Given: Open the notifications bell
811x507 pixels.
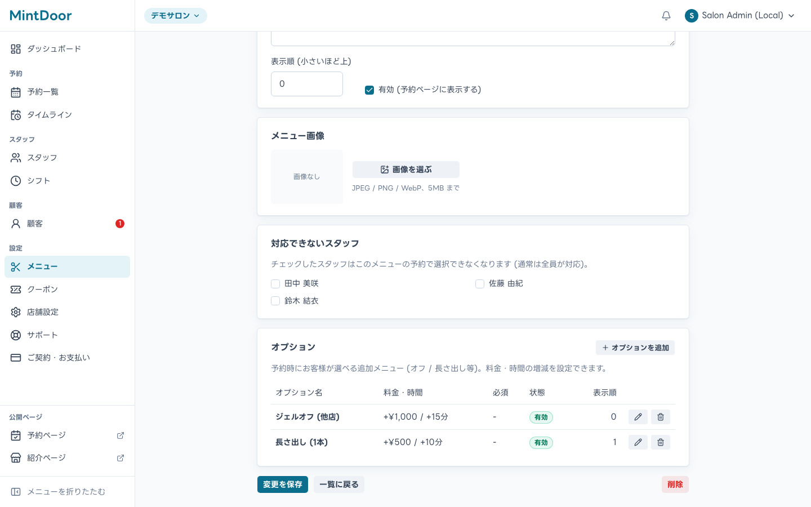Looking at the screenshot, I should click(666, 16).
